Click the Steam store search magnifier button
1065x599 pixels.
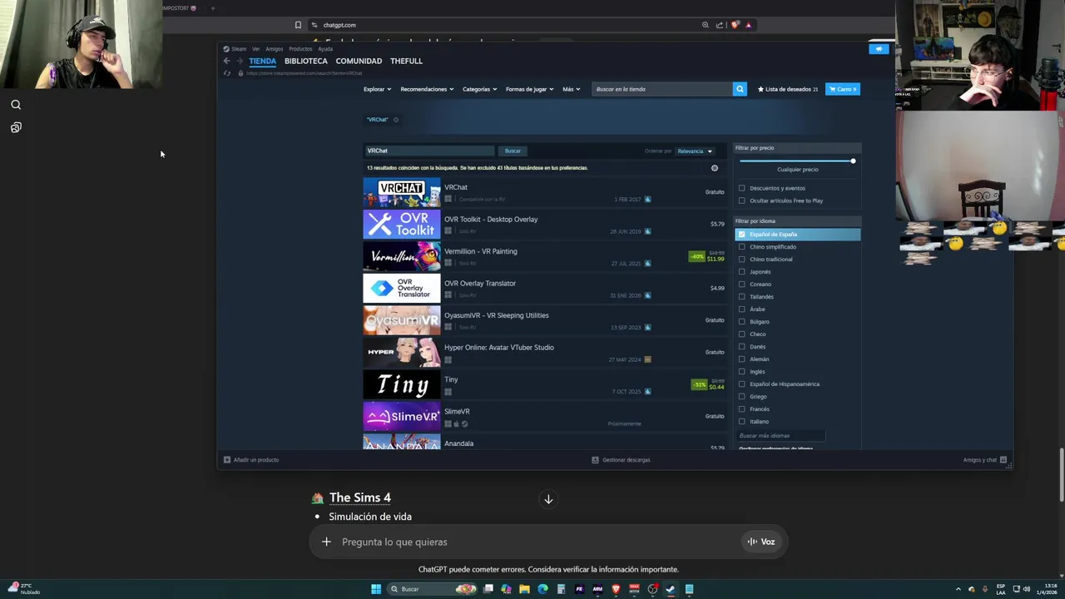point(740,89)
